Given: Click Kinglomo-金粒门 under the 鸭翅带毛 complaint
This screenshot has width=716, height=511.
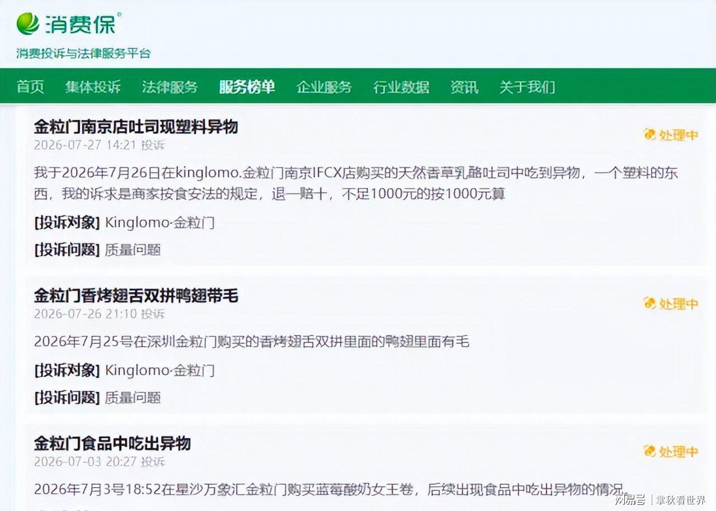Looking at the screenshot, I should (x=160, y=370).
